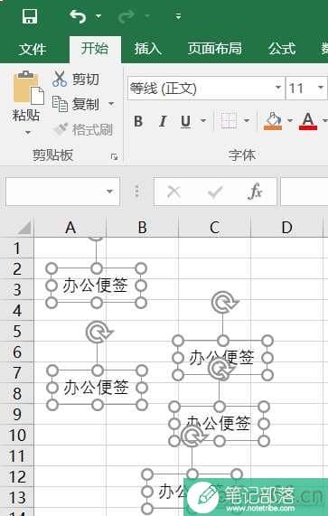Select column B header
Image resolution: width=328 pixels, height=516 pixels.
point(143,228)
